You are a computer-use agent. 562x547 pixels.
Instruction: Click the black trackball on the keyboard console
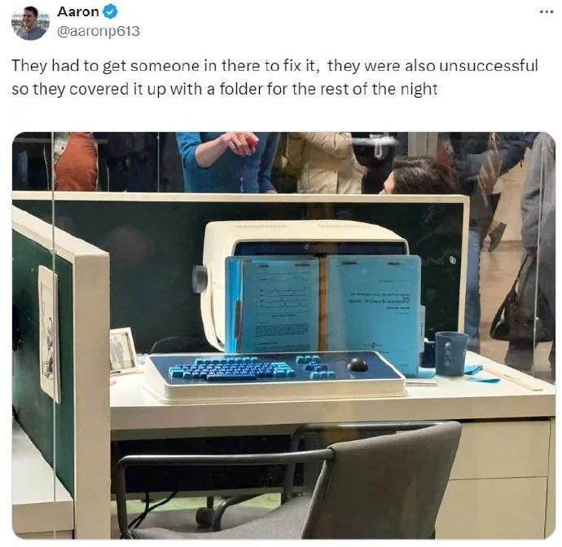pyautogui.click(x=358, y=364)
